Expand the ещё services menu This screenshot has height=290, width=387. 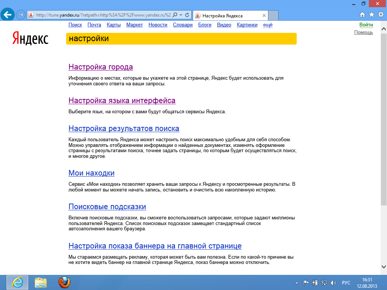pyautogui.click(x=268, y=25)
